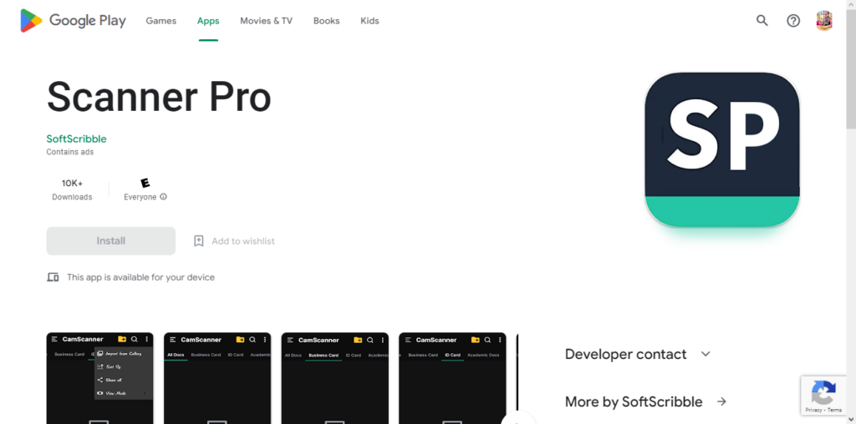Open More by SoftScribble
Image resolution: width=856 pixels, height=424 pixels.
click(634, 401)
